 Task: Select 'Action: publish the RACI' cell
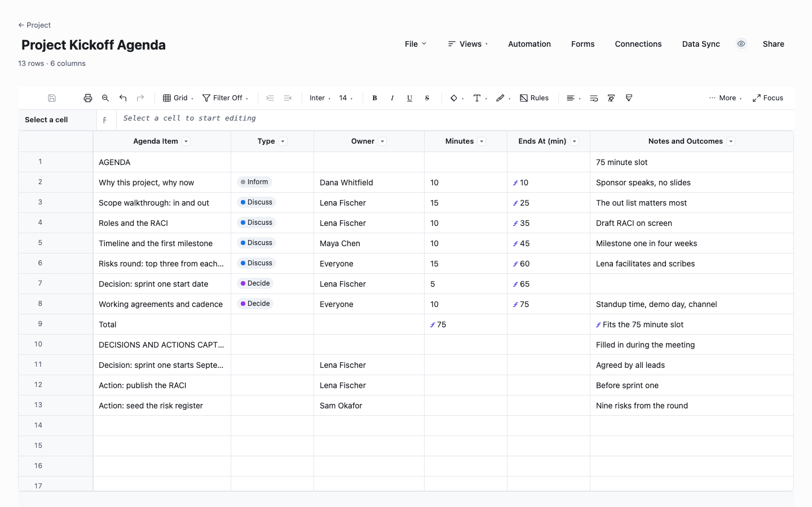coord(162,385)
